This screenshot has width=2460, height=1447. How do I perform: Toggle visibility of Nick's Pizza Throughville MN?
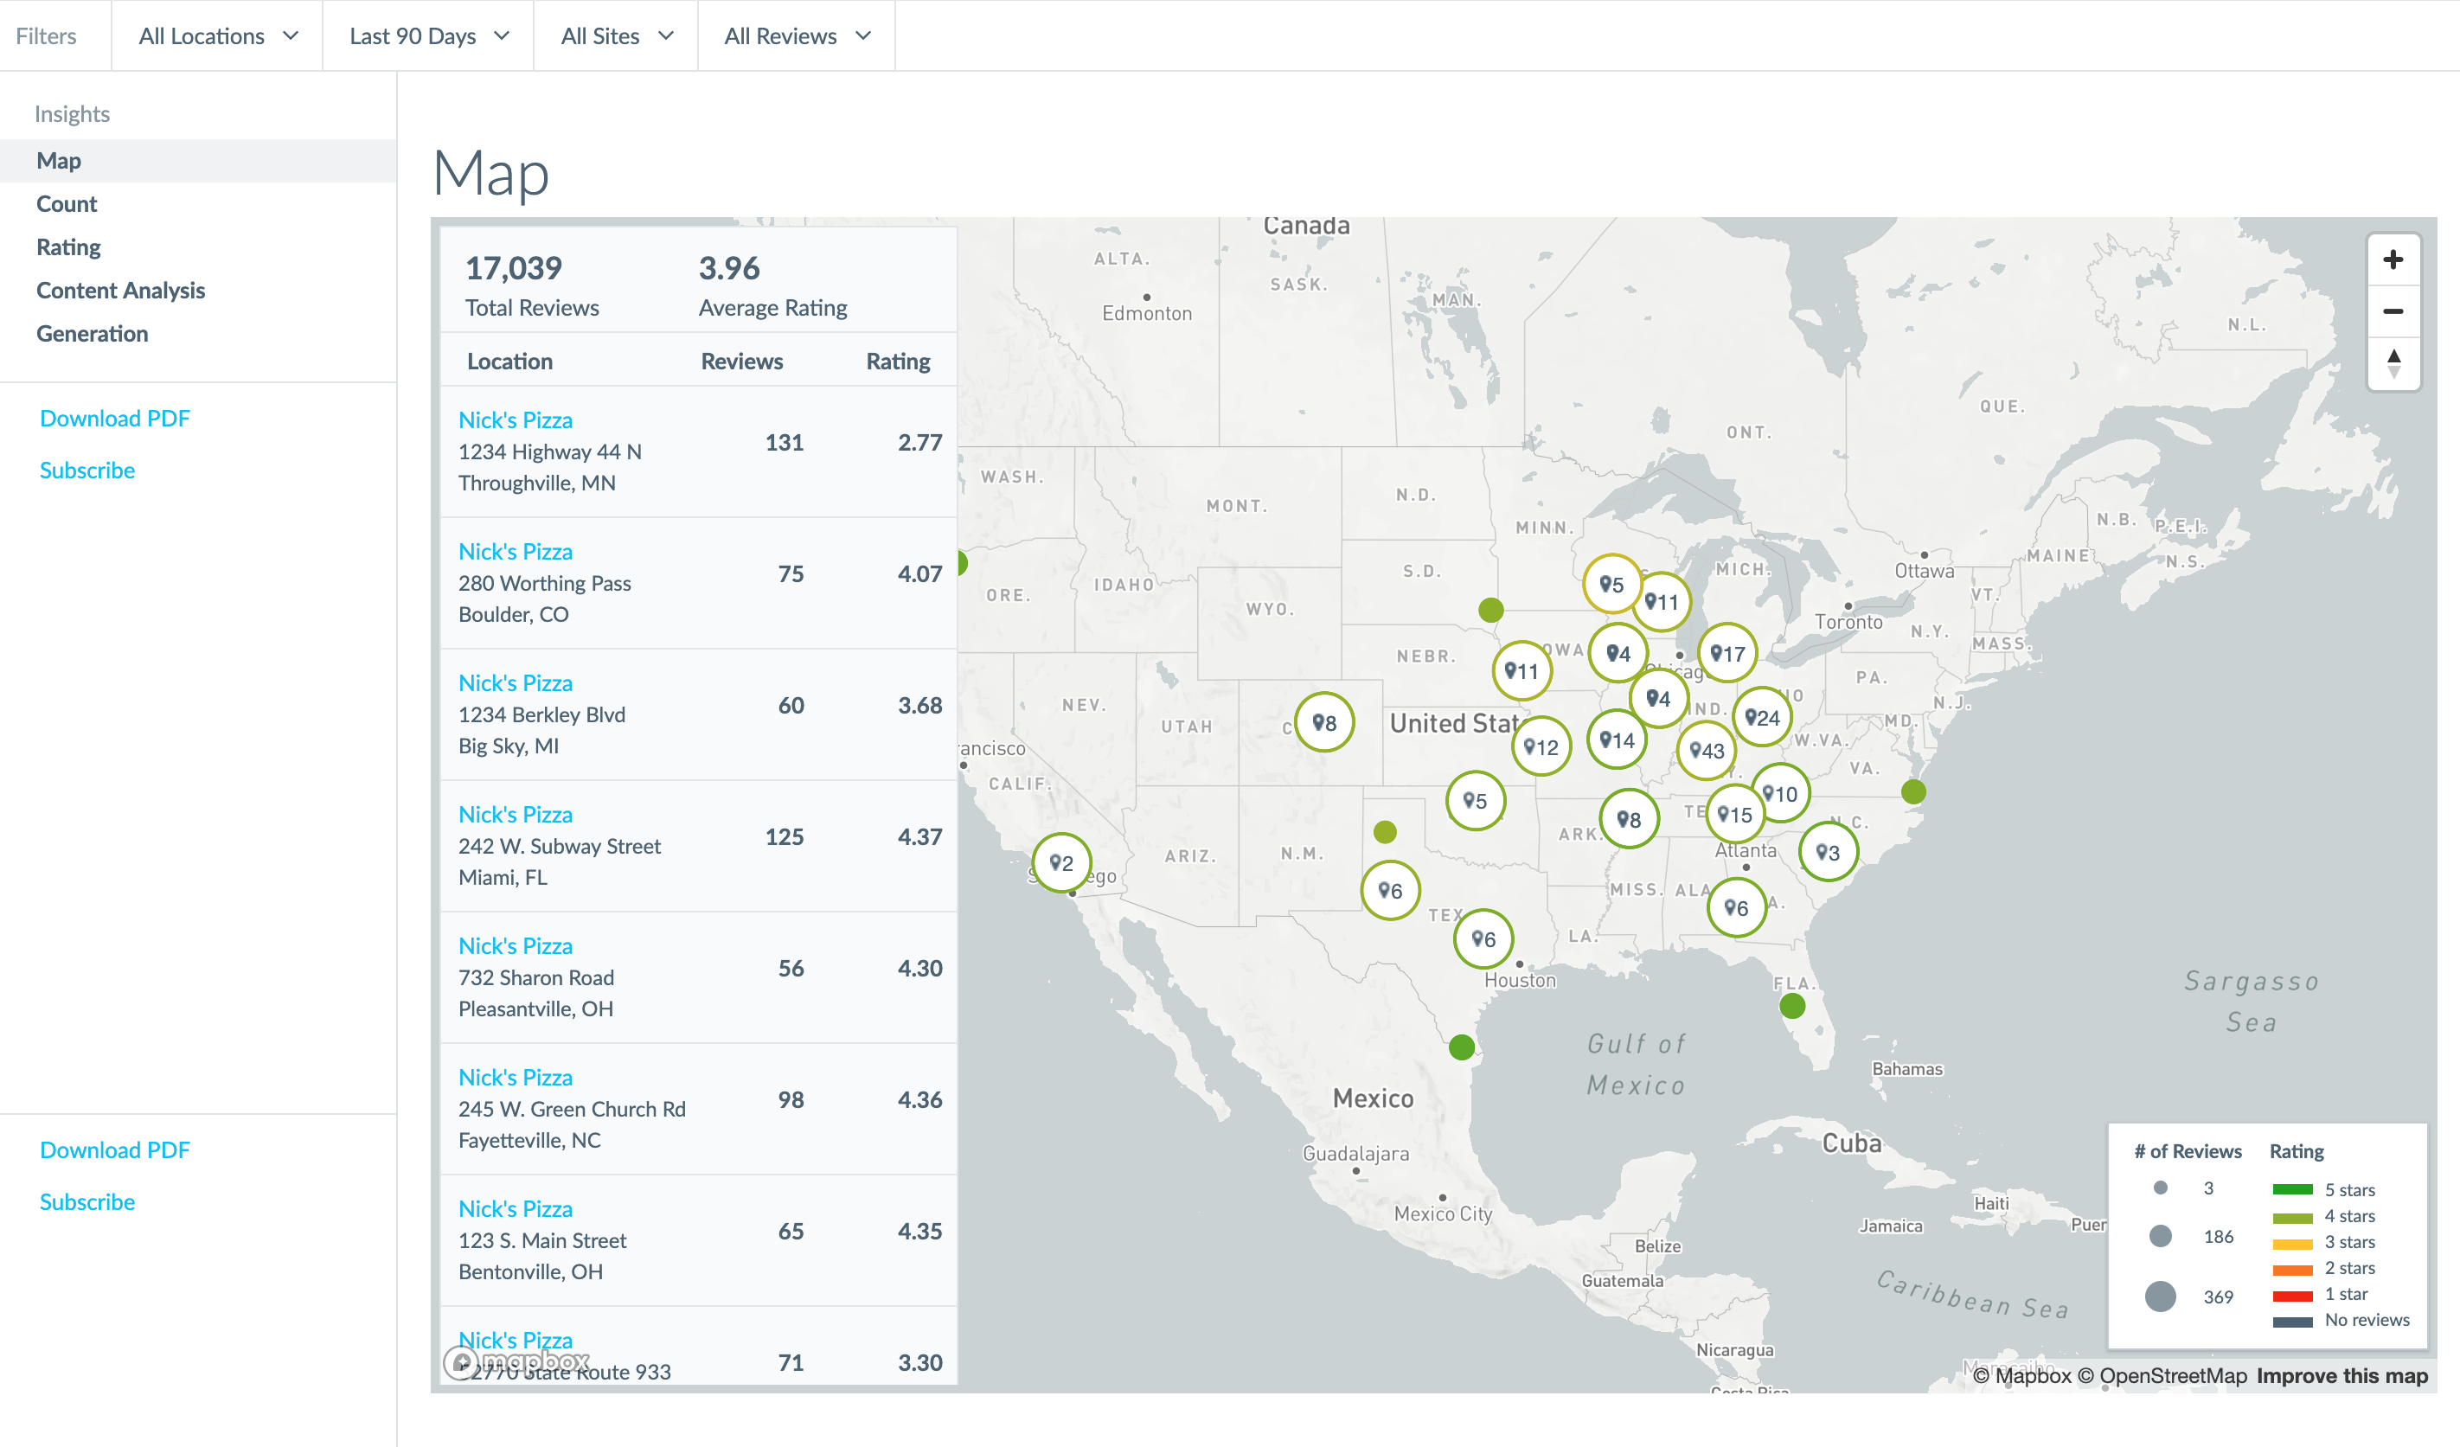coord(515,419)
